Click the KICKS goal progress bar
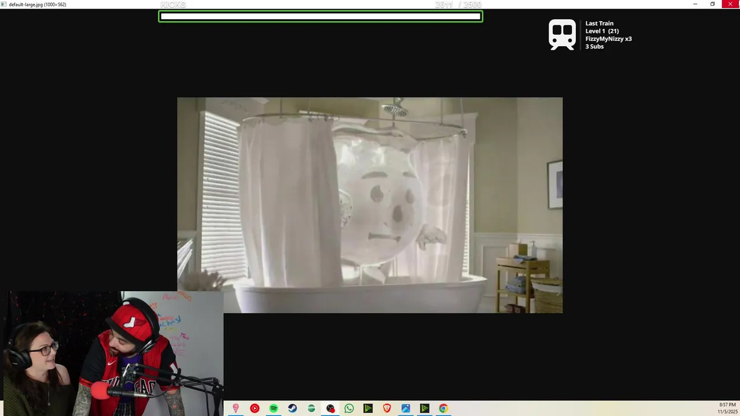740x416 pixels. (x=320, y=16)
